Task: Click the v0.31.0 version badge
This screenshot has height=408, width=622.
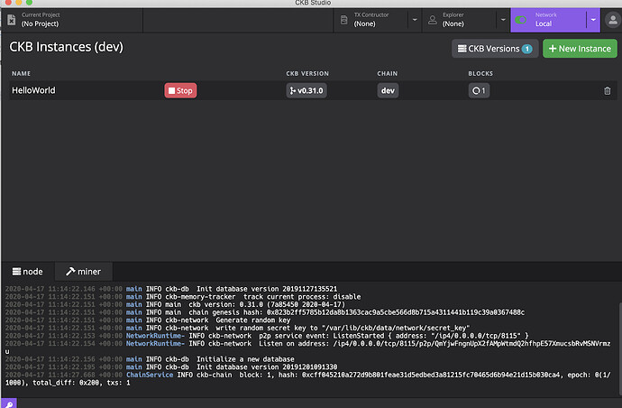Action: pyautogui.click(x=306, y=90)
